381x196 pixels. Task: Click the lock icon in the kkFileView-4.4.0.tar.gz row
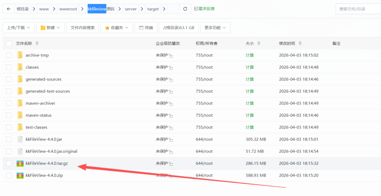pyautogui.click(x=171, y=164)
